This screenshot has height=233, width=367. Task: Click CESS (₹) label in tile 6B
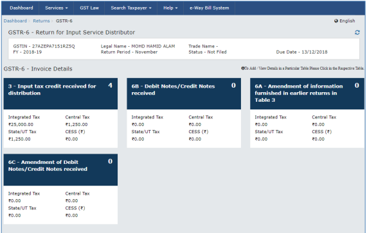[199, 132]
